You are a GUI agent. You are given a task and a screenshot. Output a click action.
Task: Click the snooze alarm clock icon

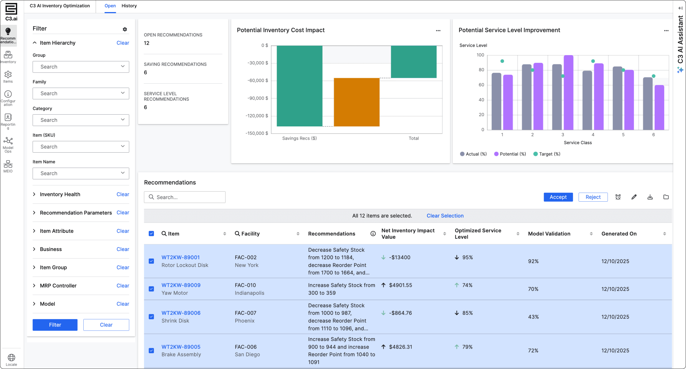(618, 197)
